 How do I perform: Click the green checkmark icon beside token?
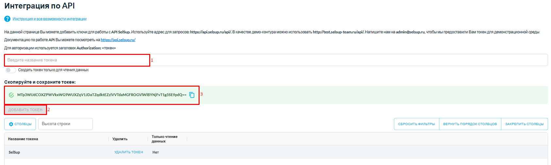click(11, 95)
